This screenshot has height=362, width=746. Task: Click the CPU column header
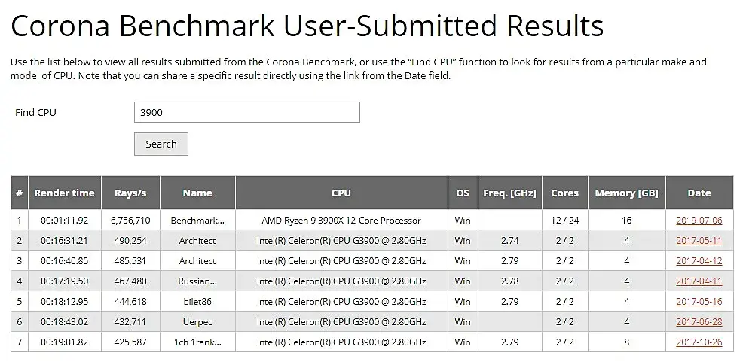pos(341,193)
